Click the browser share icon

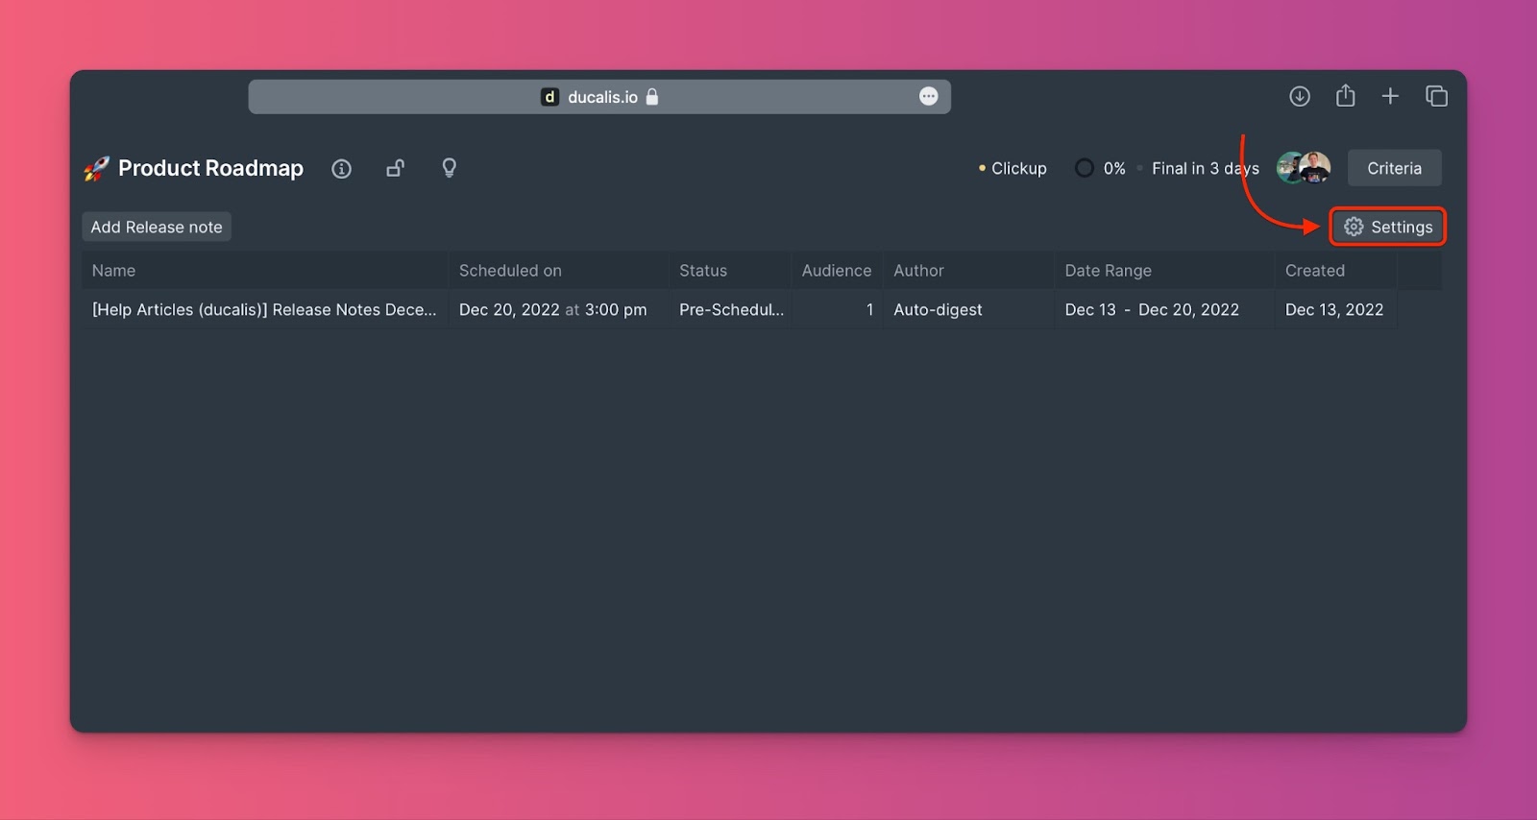pyautogui.click(x=1345, y=95)
